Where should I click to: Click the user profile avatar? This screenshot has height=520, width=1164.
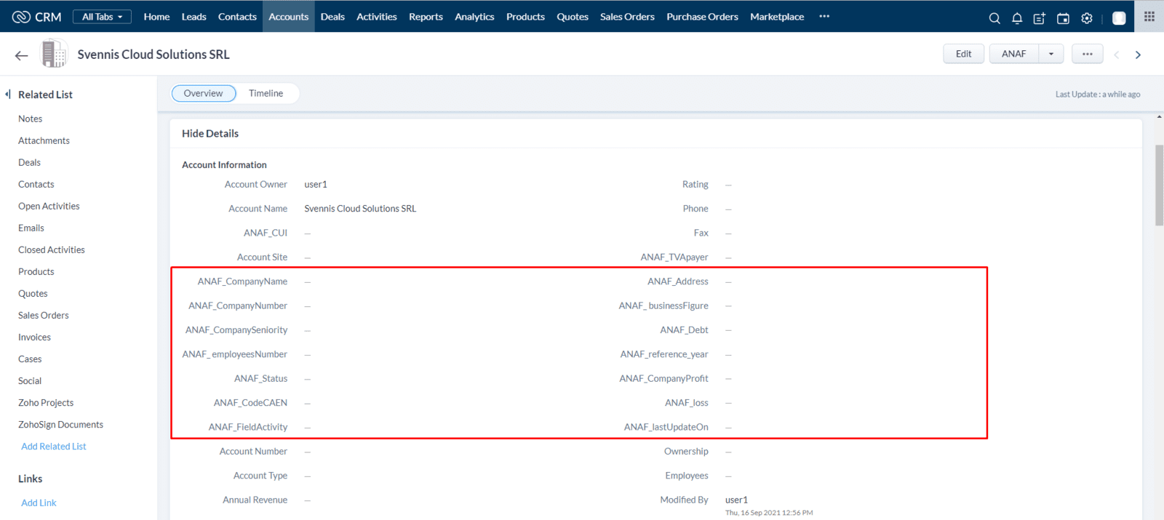[x=1119, y=18]
